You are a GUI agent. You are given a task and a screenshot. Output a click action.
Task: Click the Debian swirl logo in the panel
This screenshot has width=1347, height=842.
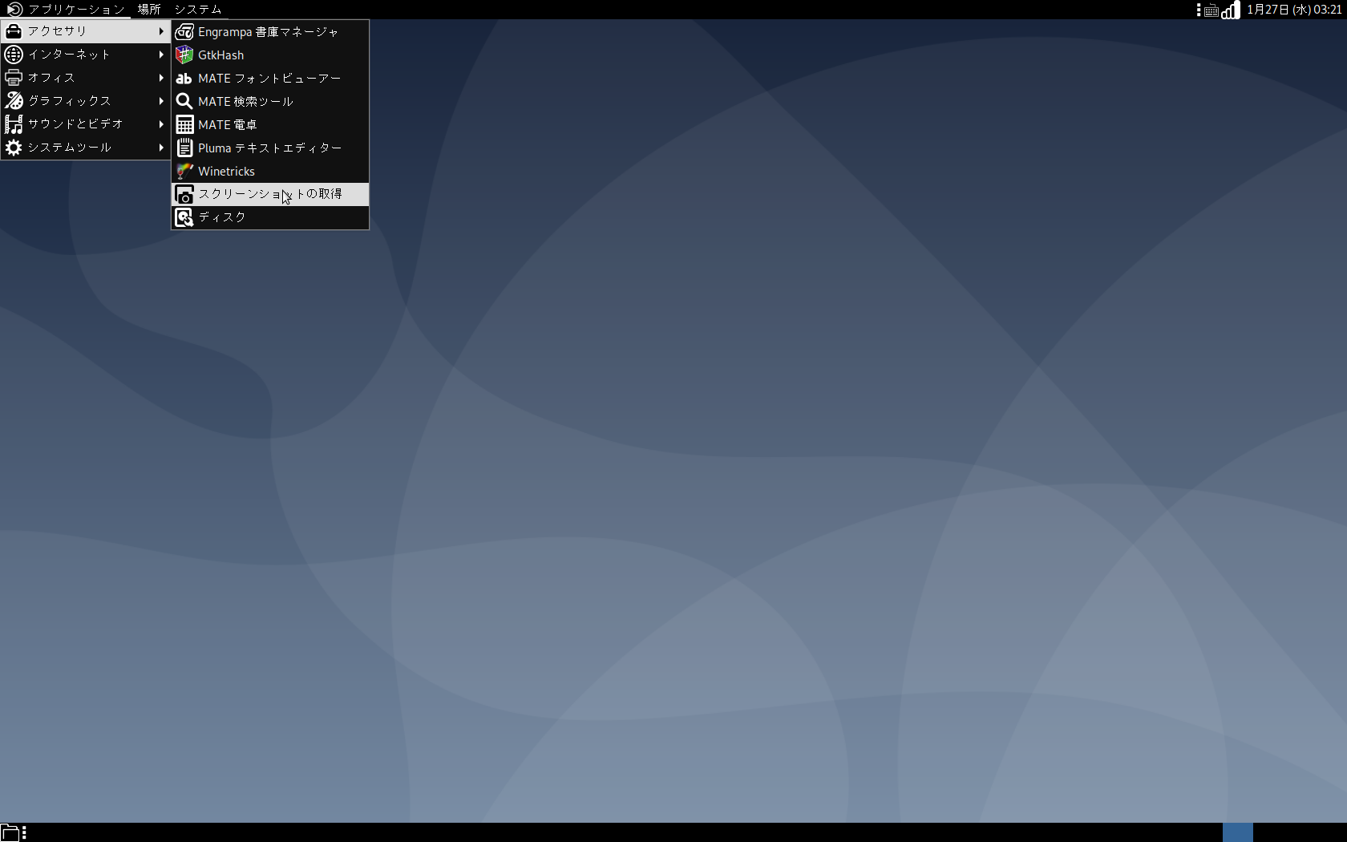tap(14, 10)
